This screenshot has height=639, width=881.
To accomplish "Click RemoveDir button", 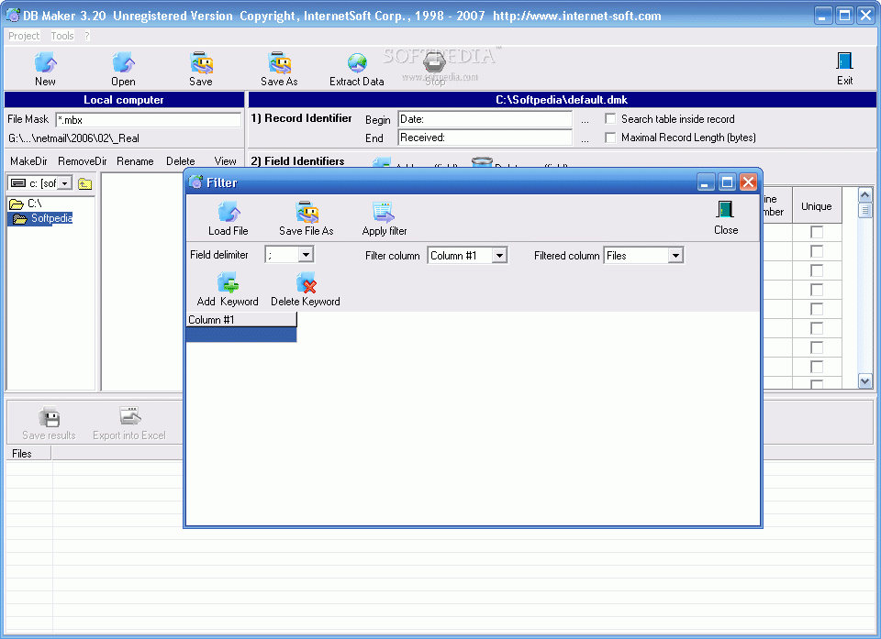I will (82, 161).
